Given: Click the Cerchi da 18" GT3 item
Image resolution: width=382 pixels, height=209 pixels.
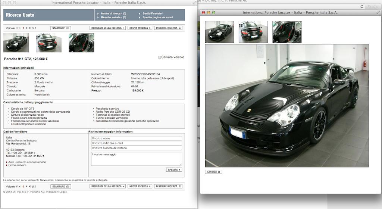Looking at the screenshot, I should point(23,109).
